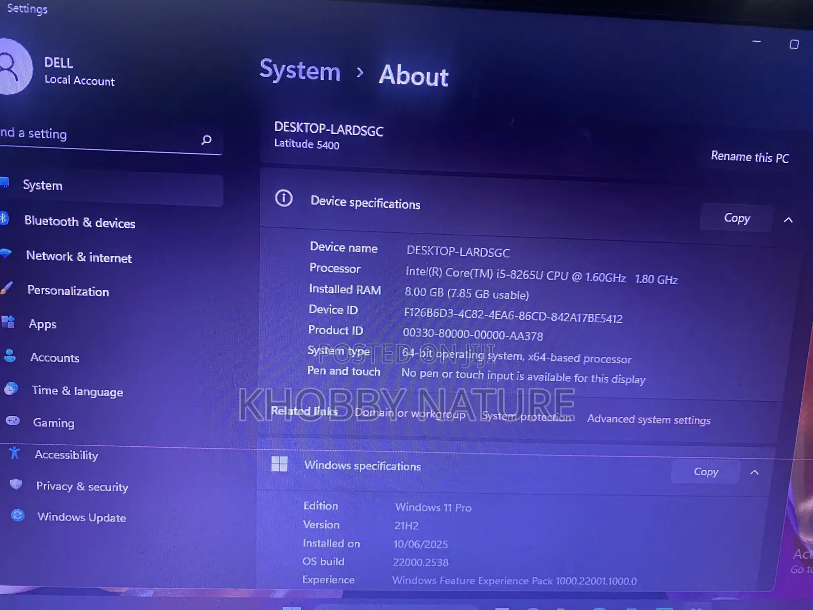Viewport: 813px width, 610px height.
Task: Open System protection link
Action: point(527,416)
